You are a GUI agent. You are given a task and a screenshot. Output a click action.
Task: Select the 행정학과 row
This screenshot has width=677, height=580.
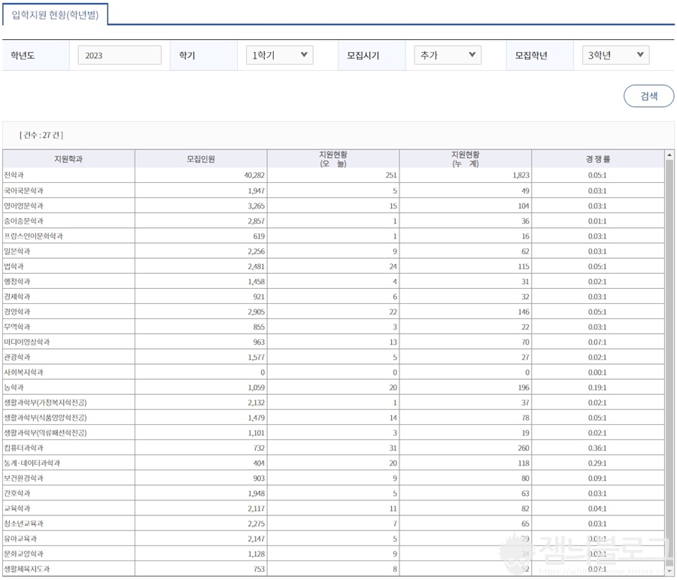333,281
